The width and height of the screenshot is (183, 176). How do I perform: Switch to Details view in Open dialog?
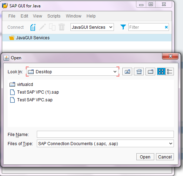[170, 72]
